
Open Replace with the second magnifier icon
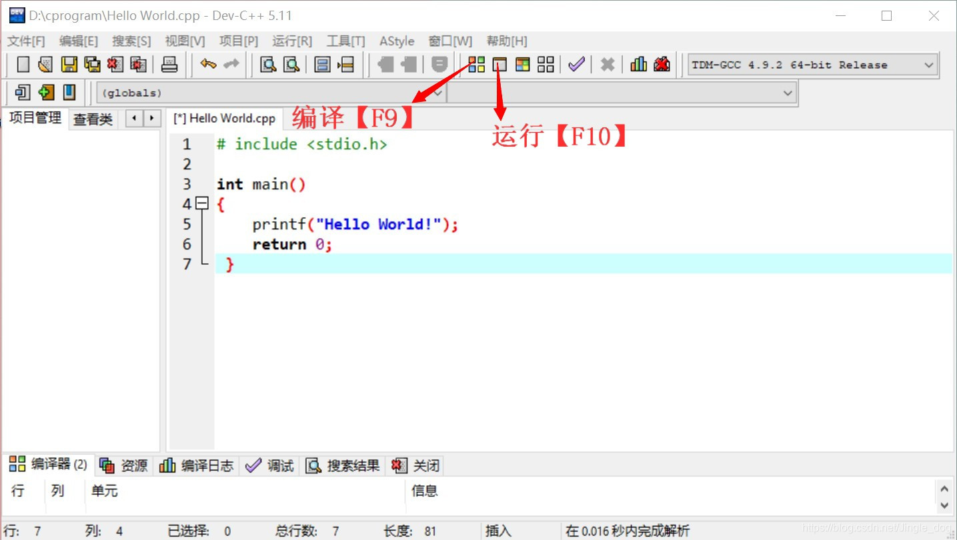tap(291, 65)
